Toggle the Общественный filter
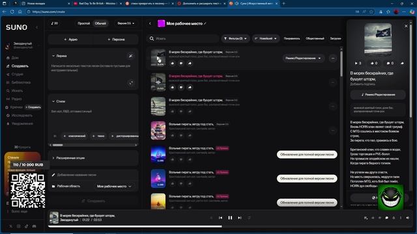Image resolution: width=417 pixels, height=234 pixels. point(315,38)
